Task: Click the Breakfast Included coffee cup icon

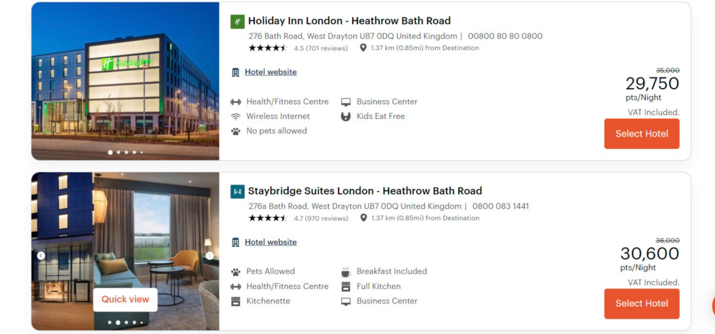Action: tap(346, 272)
